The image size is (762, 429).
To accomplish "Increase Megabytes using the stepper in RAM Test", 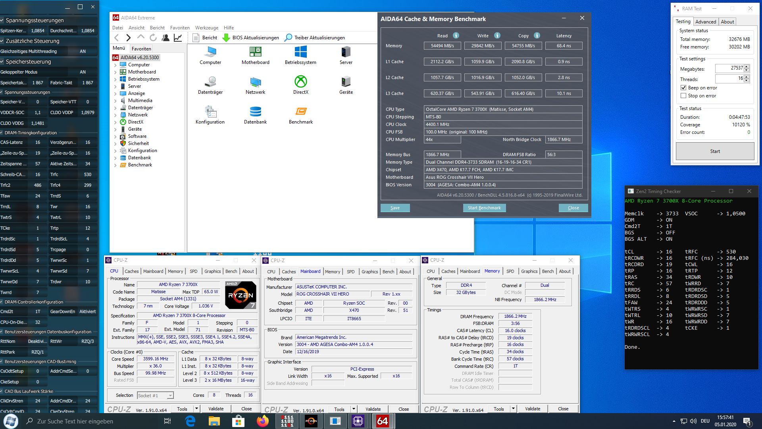I will pos(747,66).
